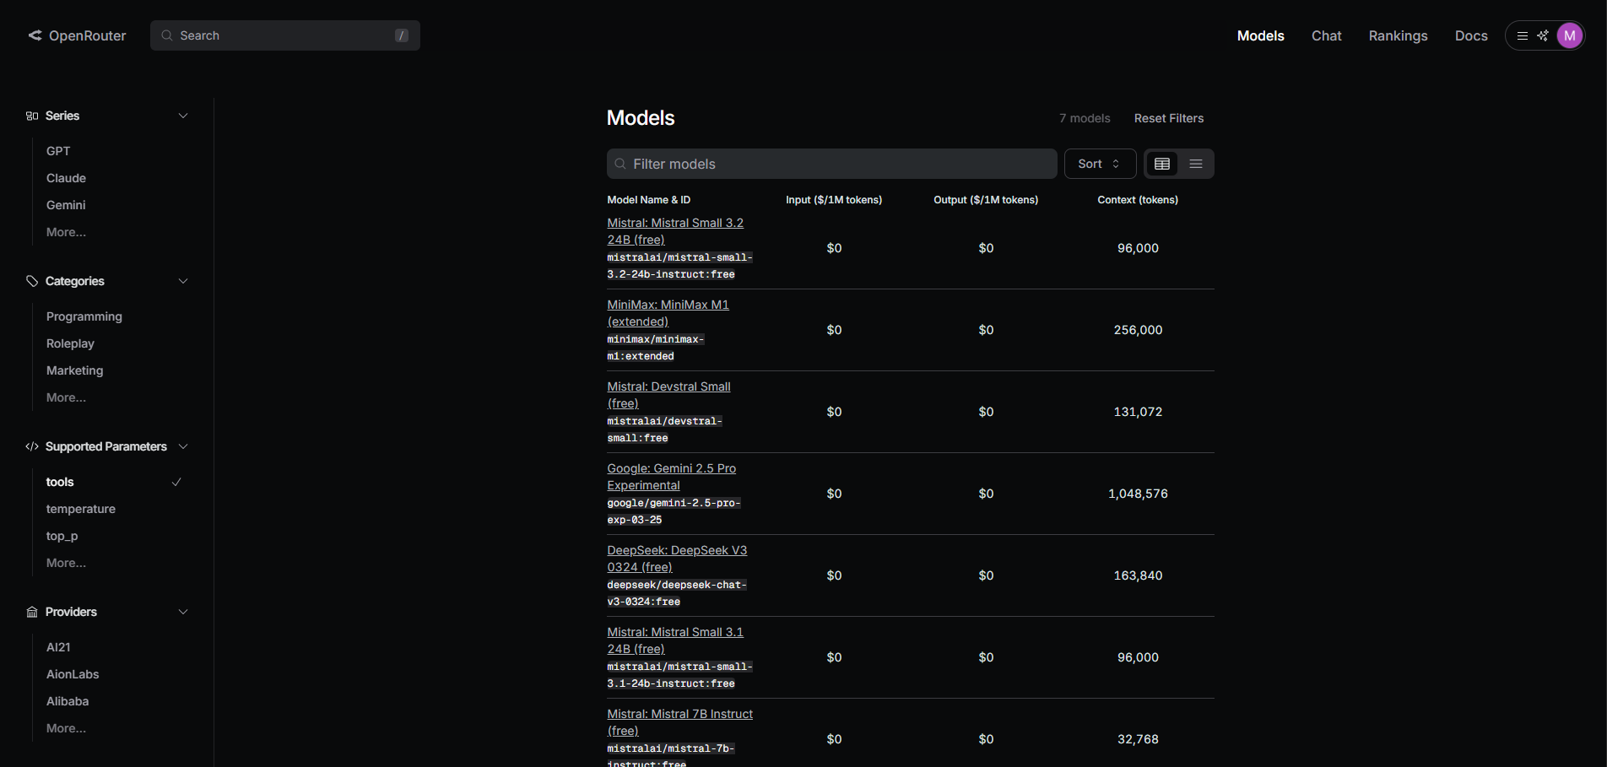This screenshot has height=767, width=1607.
Task: Click the slash shortcut badge in Search
Action: (402, 35)
